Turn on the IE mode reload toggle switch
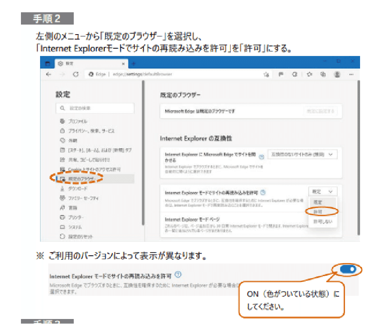Screen dimensions: 381x324 [348, 269]
